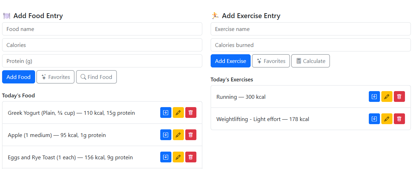
Task: Remove the Weightlifting exercise entry
Action: [399, 119]
